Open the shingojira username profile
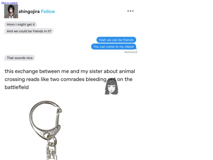Screen dimensions: 213x160 point(29,11)
